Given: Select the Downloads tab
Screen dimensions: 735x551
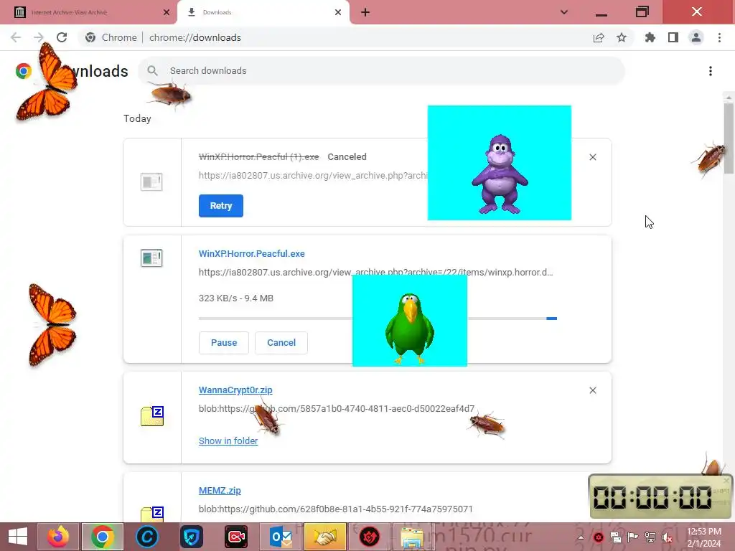Looking at the screenshot, I should pyautogui.click(x=263, y=13).
